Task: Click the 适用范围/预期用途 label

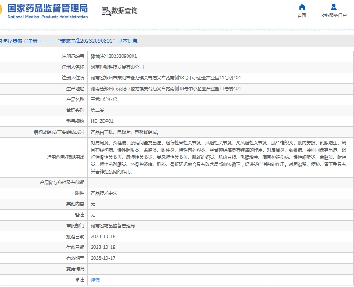Action: pos(66,157)
